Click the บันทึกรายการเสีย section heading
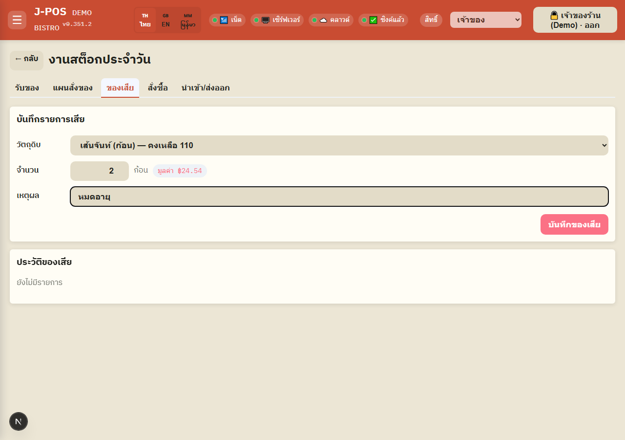This screenshot has height=440, width=625. coord(51,119)
